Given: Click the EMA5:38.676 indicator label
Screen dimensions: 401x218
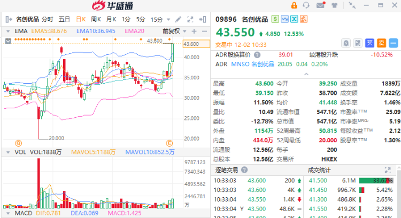Looking at the screenshot, I should coord(49,31).
